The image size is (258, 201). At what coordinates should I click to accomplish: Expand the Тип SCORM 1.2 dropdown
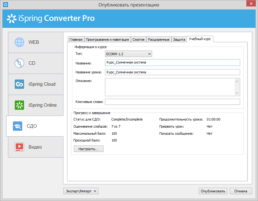(128, 54)
